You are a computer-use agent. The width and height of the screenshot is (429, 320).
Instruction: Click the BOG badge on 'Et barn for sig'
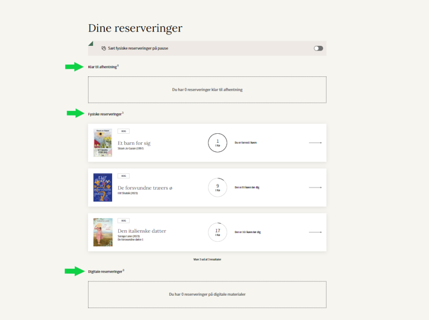pos(124,131)
